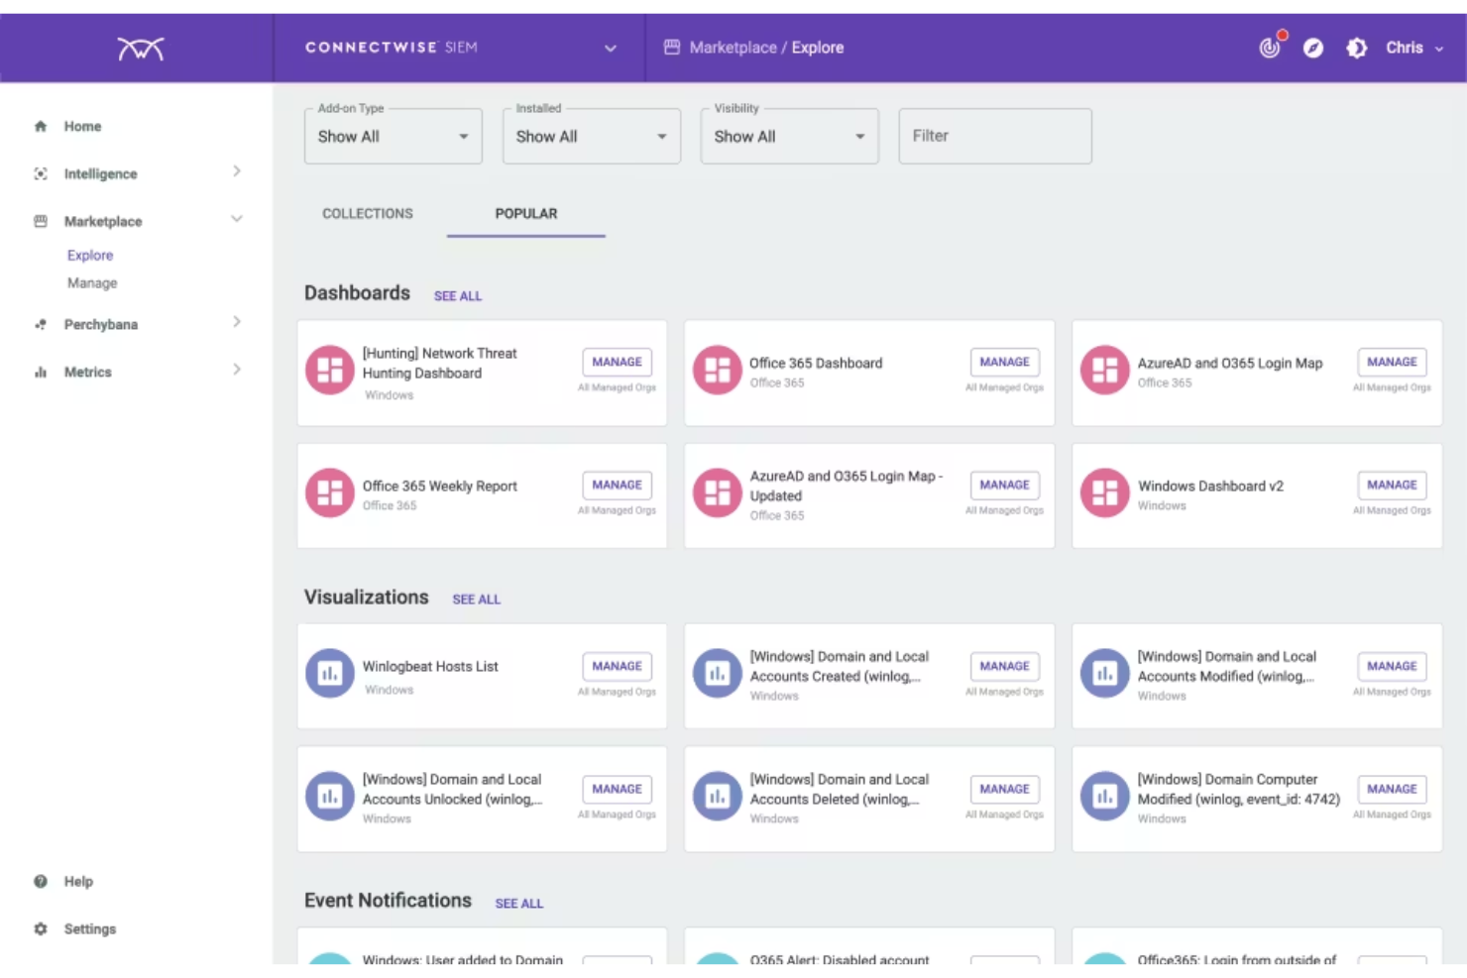This screenshot has width=1467, height=978.
Task: Manage the Accounts Unlocked visualization
Action: coord(618,789)
